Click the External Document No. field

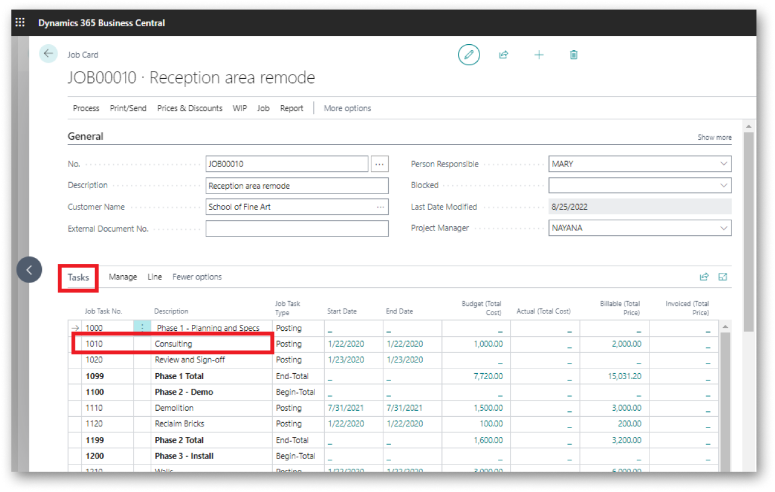[297, 228]
